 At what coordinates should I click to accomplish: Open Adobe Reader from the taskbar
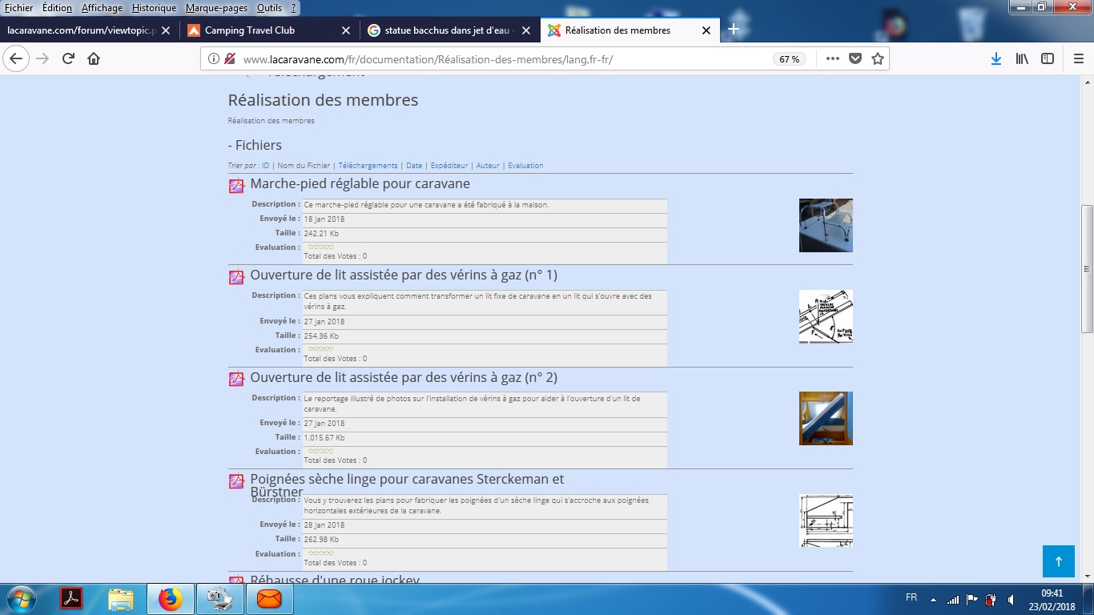[73, 598]
